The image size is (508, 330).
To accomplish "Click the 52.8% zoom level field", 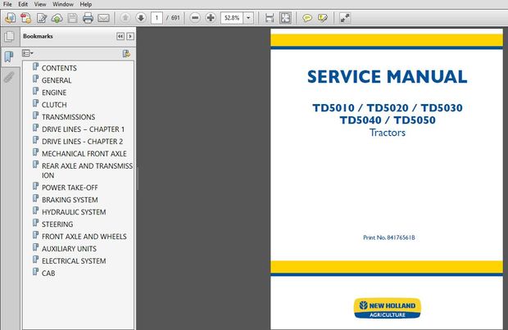I will pos(232,18).
